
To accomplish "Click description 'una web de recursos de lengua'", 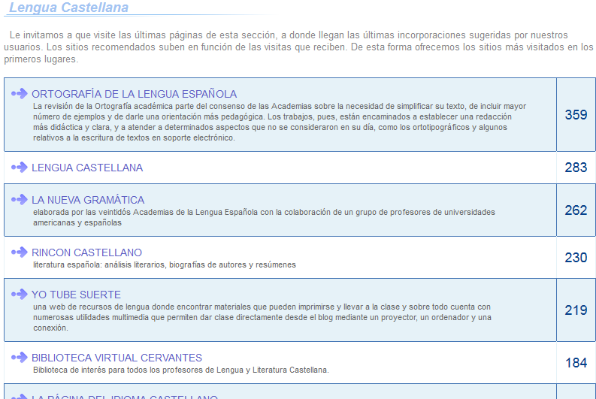I will coord(262,317).
